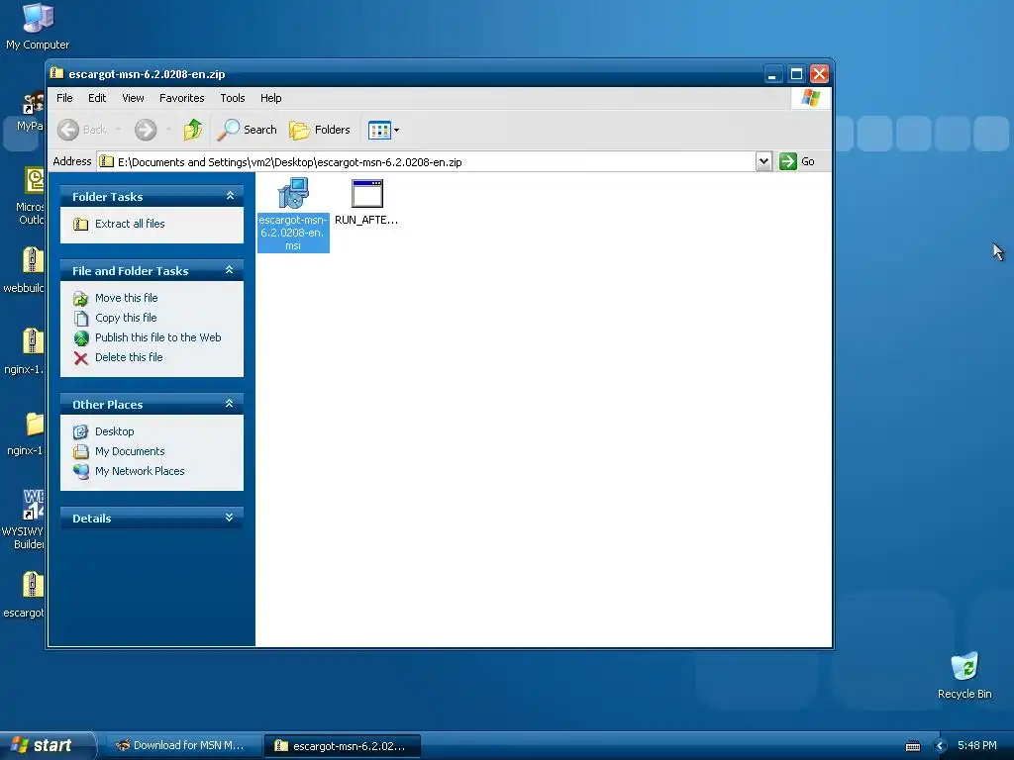Click the Go button
This screenshot has height=760, width=1014.
click(797, 161)
